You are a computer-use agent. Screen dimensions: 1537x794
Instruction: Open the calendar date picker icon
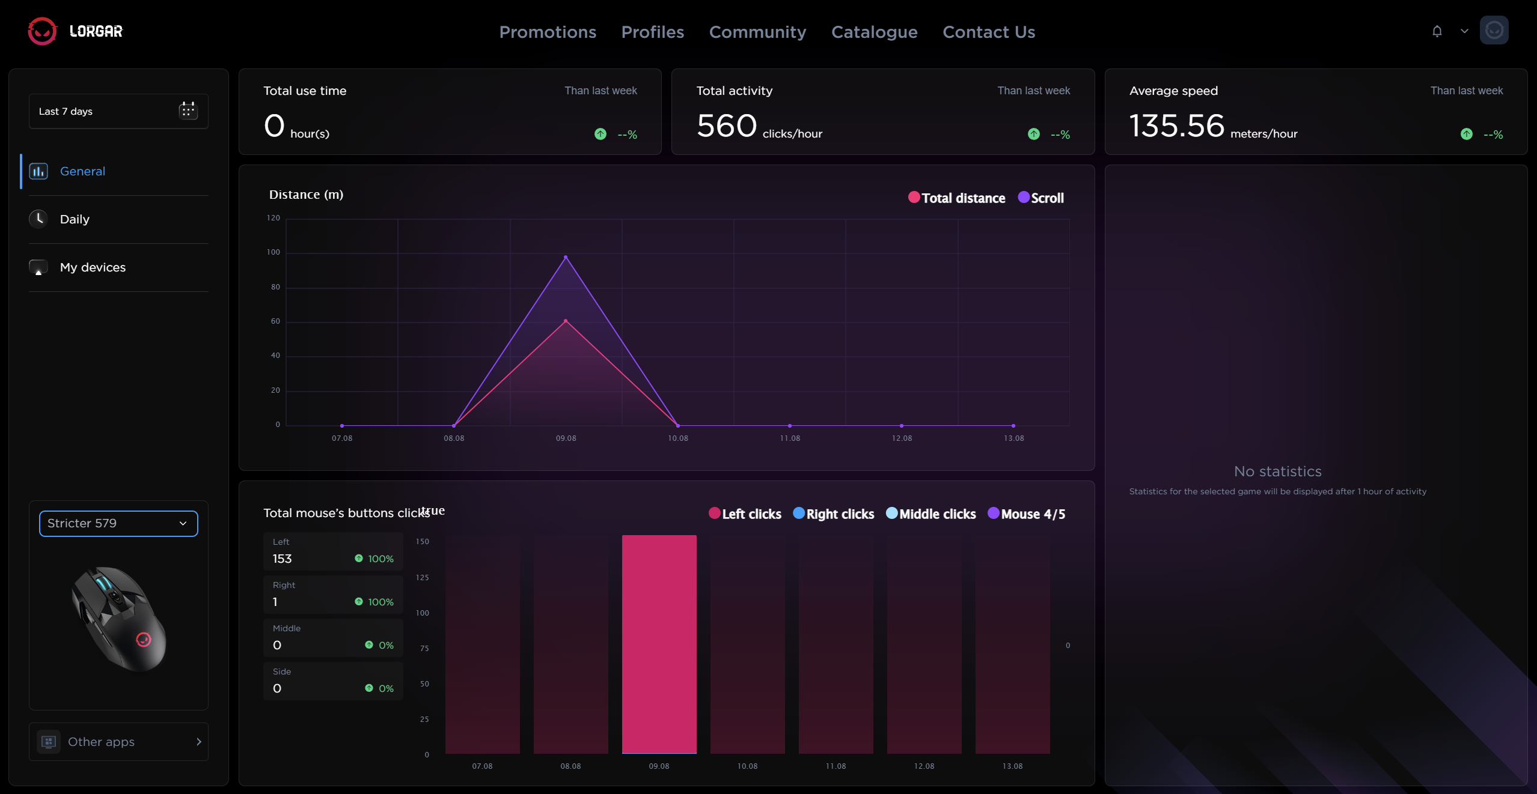[x=188, y=111]
